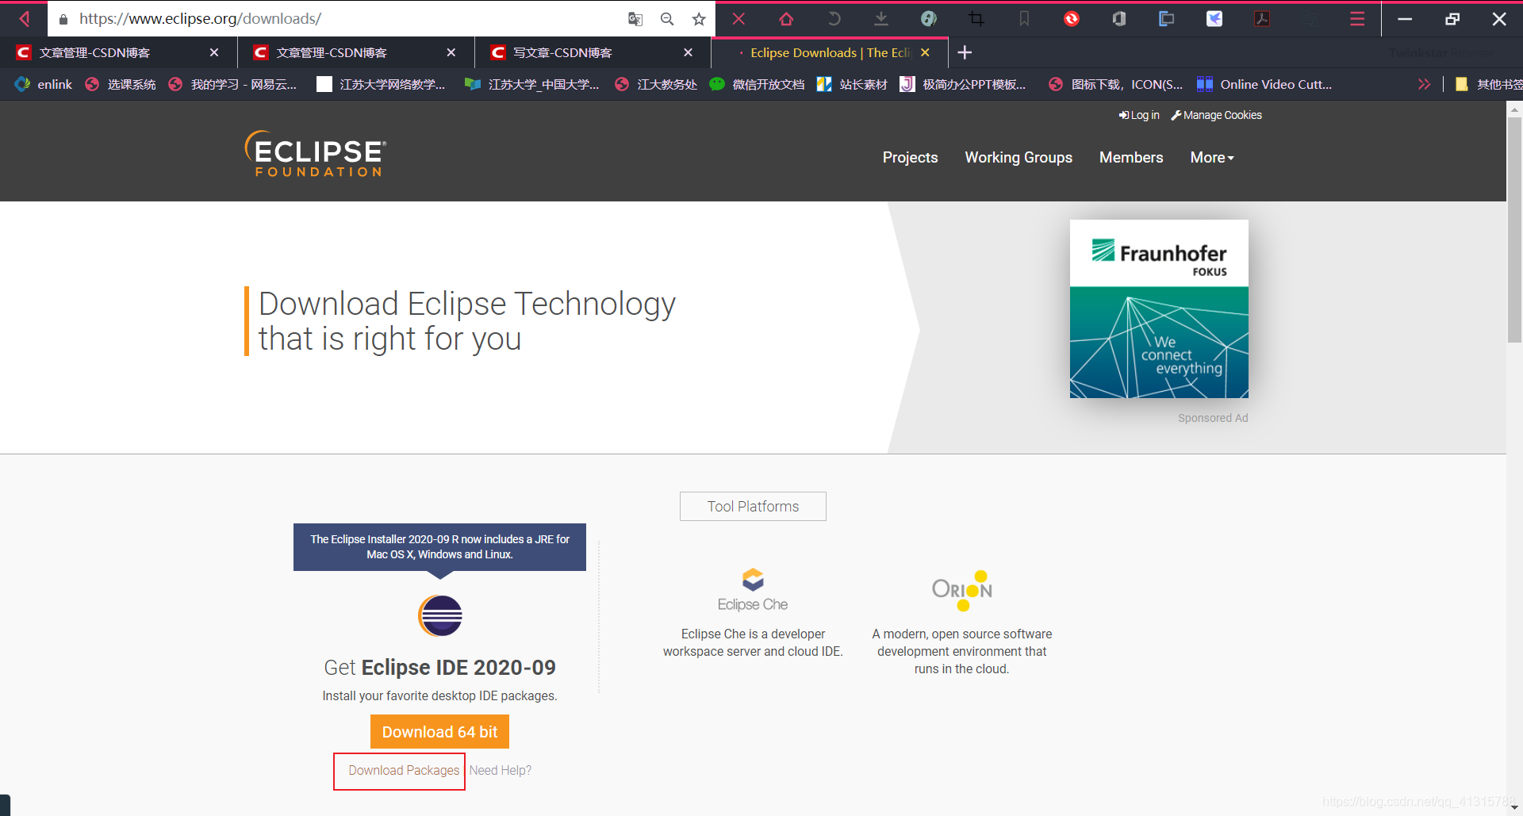Click the browser back arrow icon

(x=25, y=18)
